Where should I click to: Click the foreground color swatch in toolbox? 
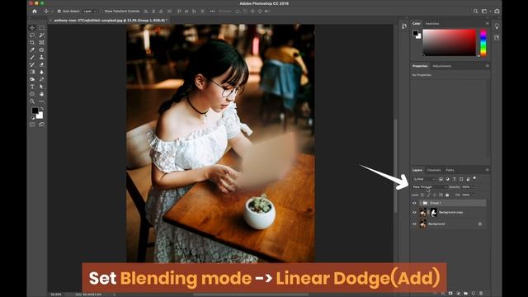[35, 111]
